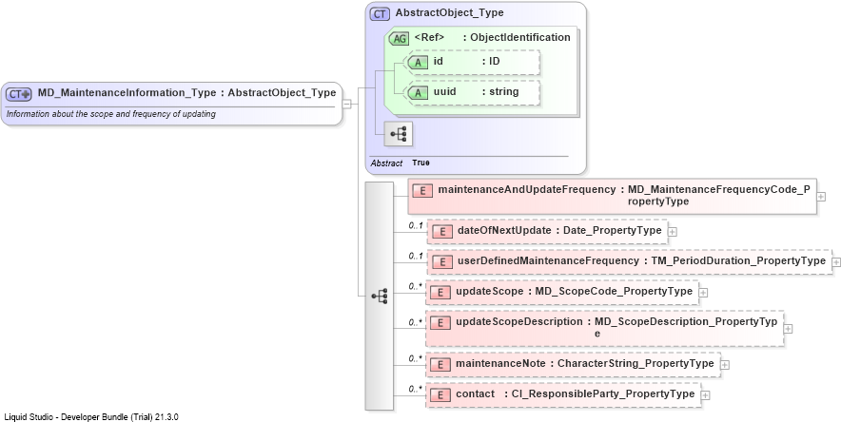This screenshot has height=422, width=841.
Task: Select the ObjectIdentification reference label
Action: coord(520,37)
